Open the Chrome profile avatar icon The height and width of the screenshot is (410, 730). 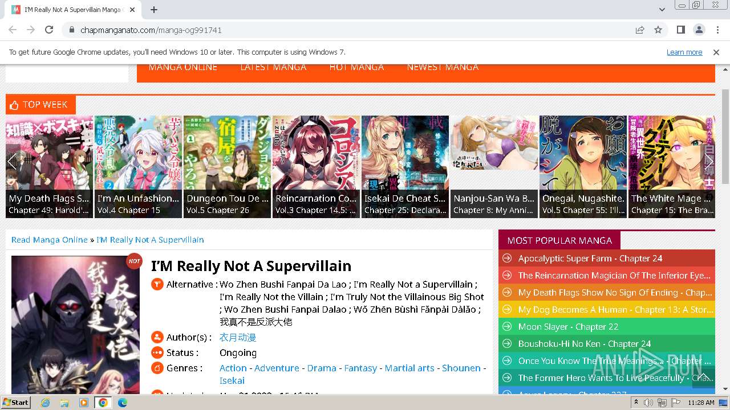click(x=699, y=30)
